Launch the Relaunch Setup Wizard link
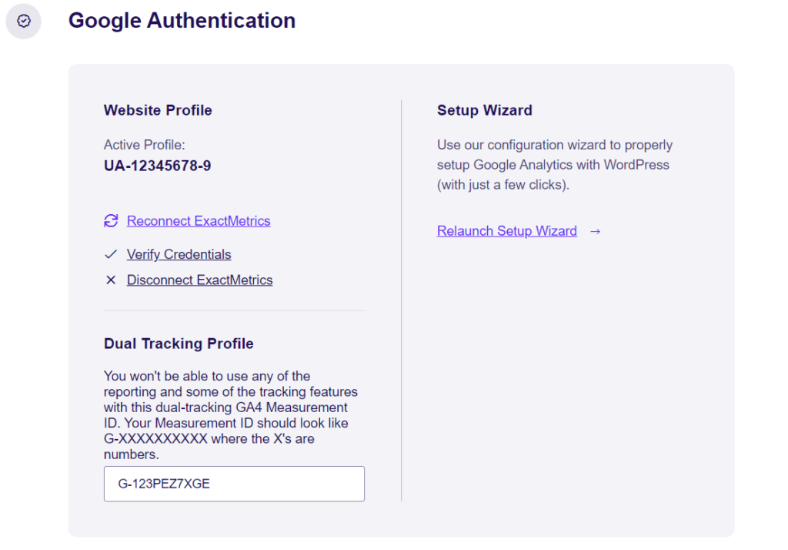Screen dimensions: 788x550 (506, 230)
